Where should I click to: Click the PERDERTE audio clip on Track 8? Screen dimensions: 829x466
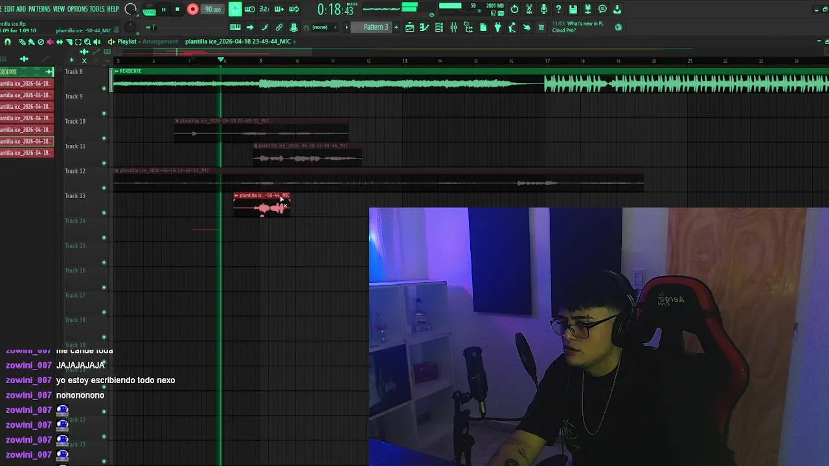point(470,80)
